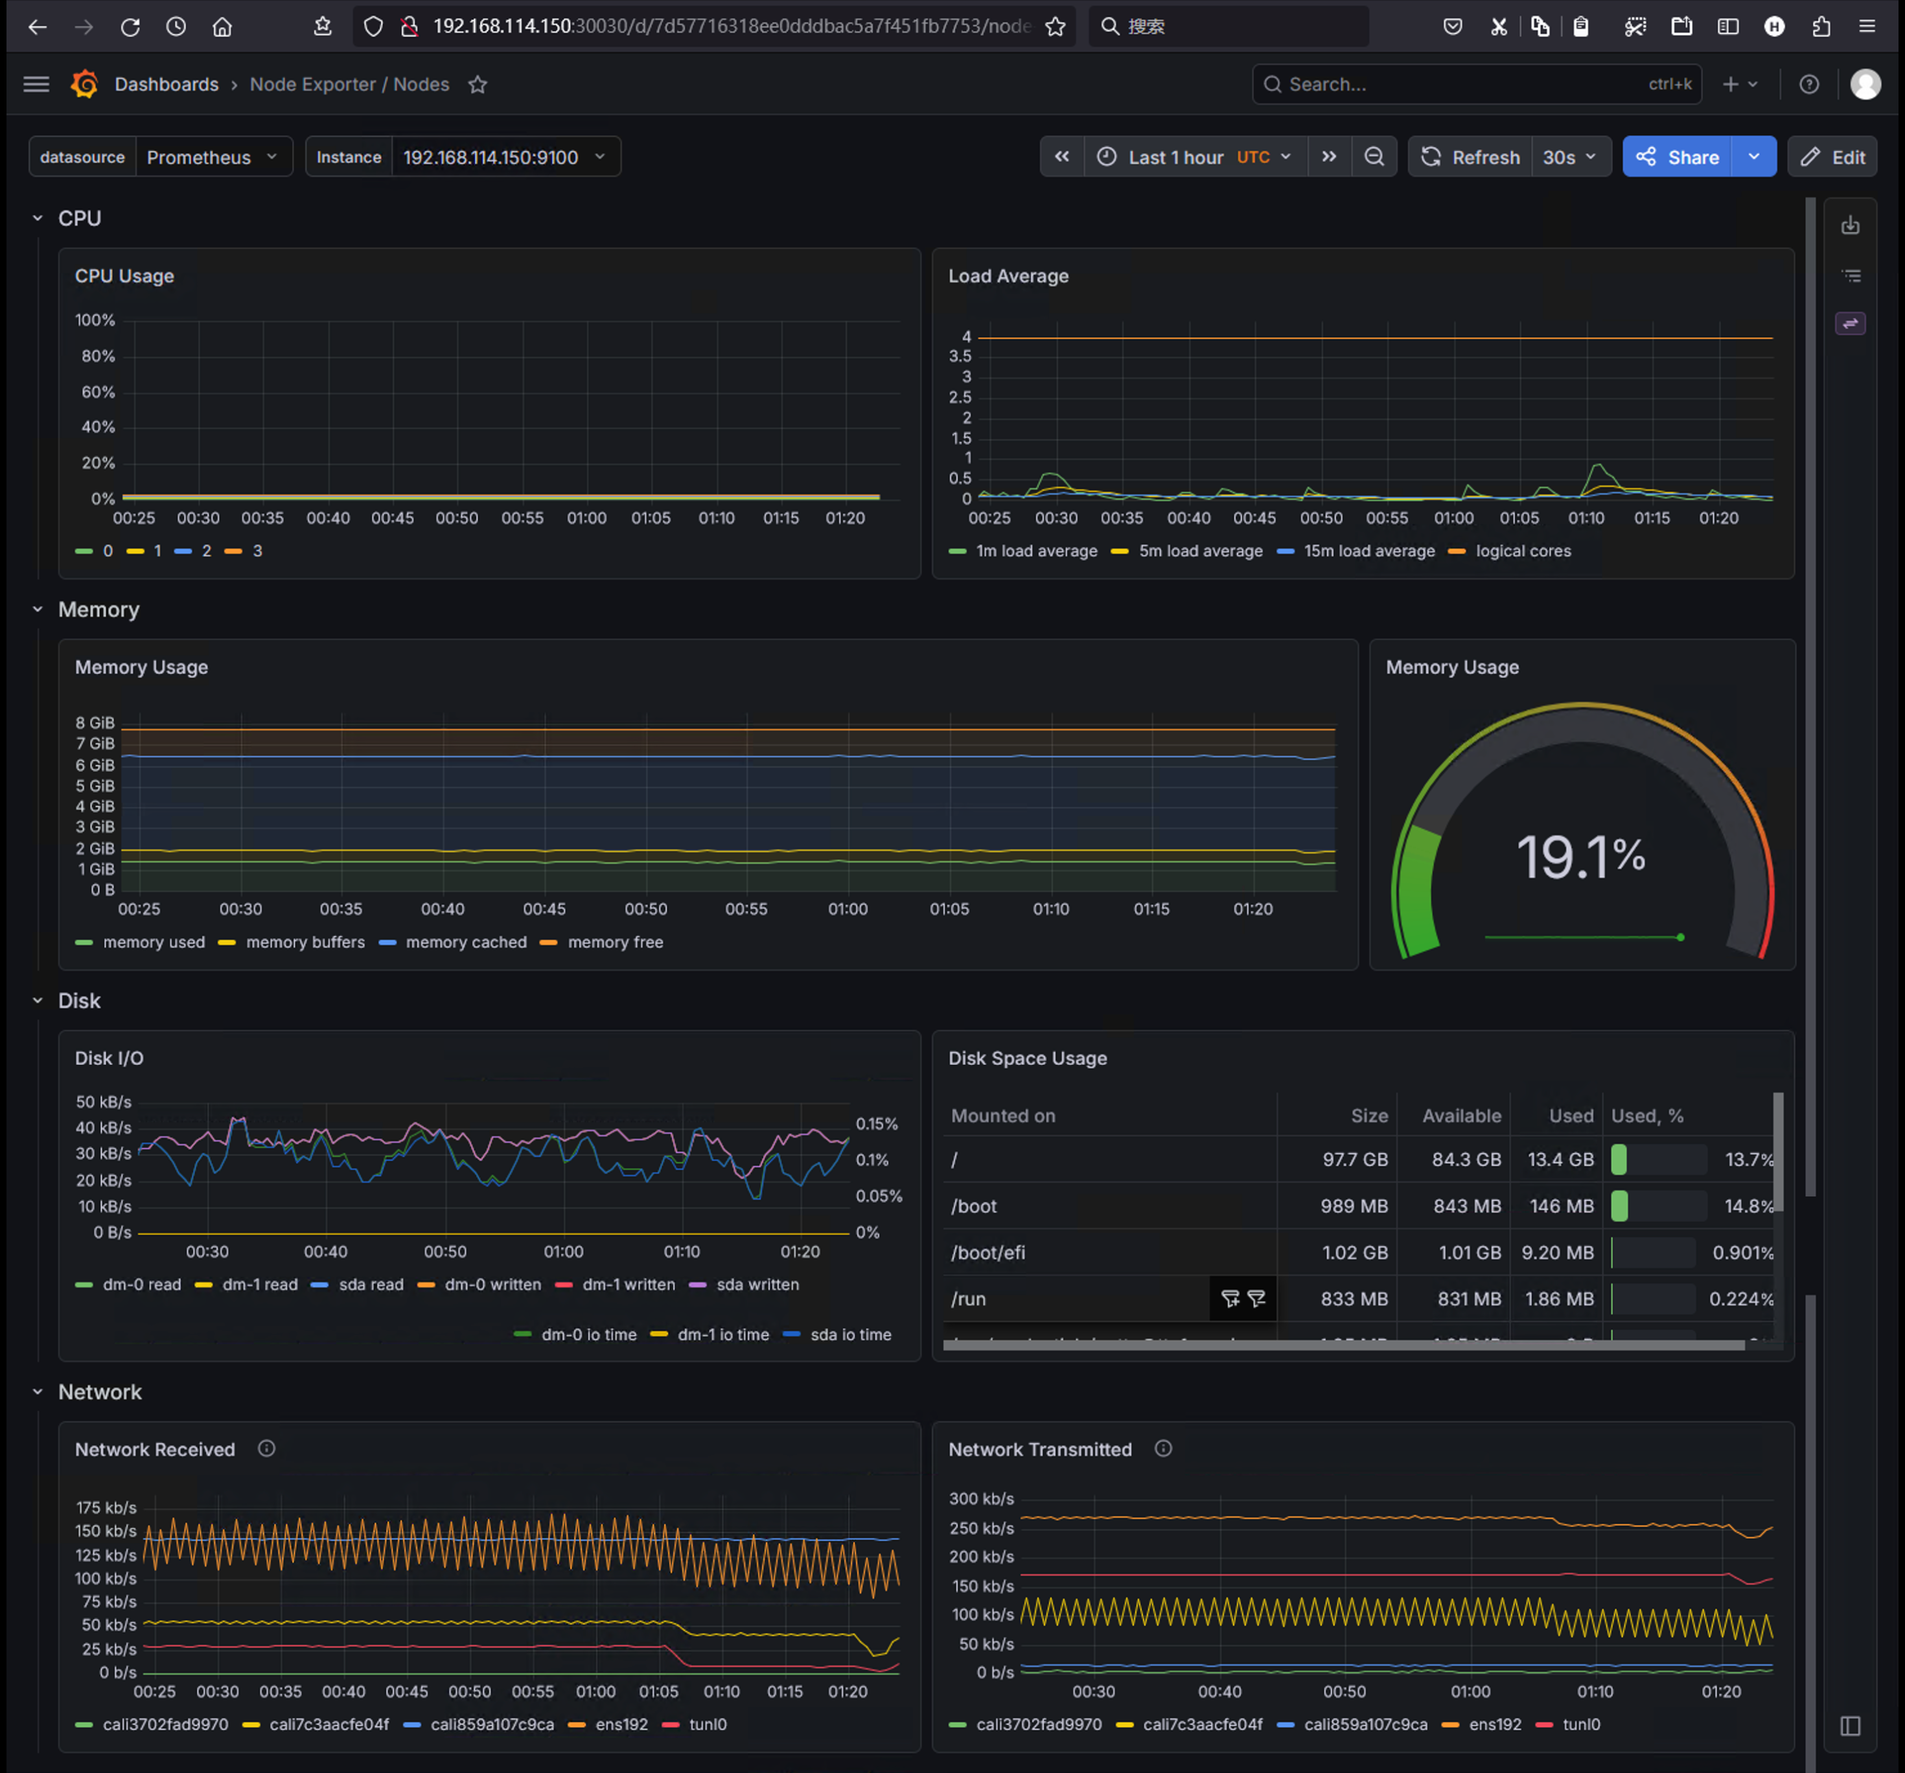Toggle the ens192 series in Network Received

tap(608, 1724)
